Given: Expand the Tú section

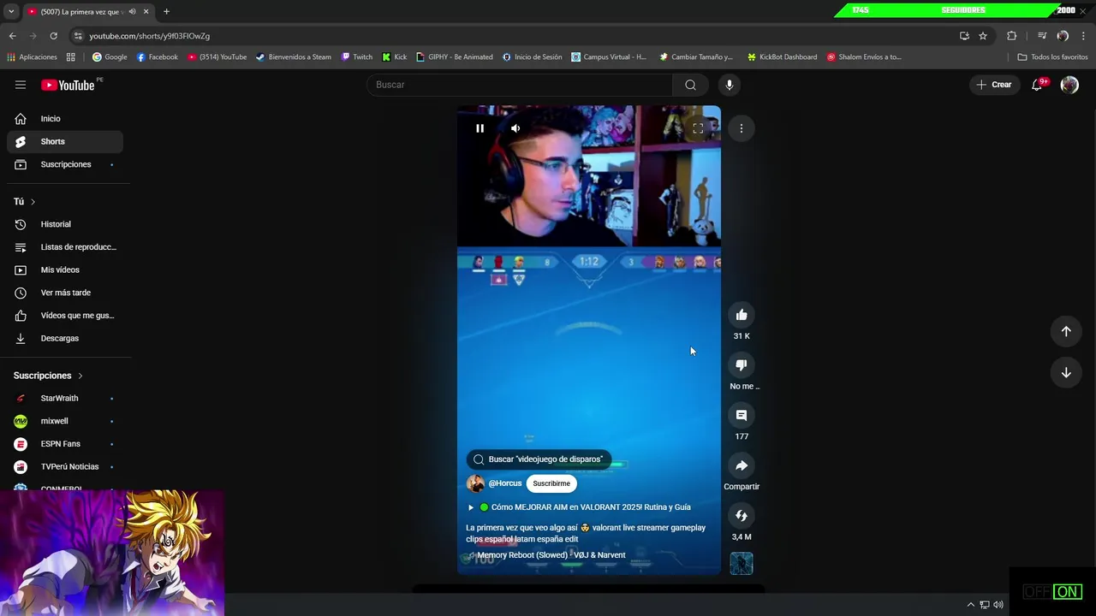Looking at the screenshot, I should click(x=25, y=202).
